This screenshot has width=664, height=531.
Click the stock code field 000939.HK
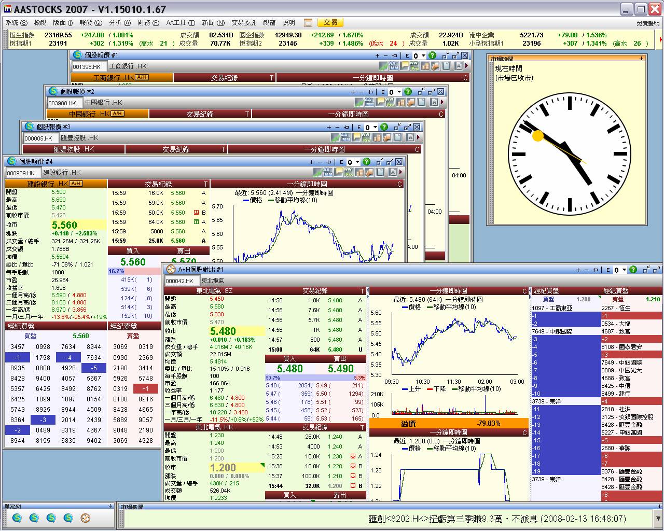tap(23, 173)
